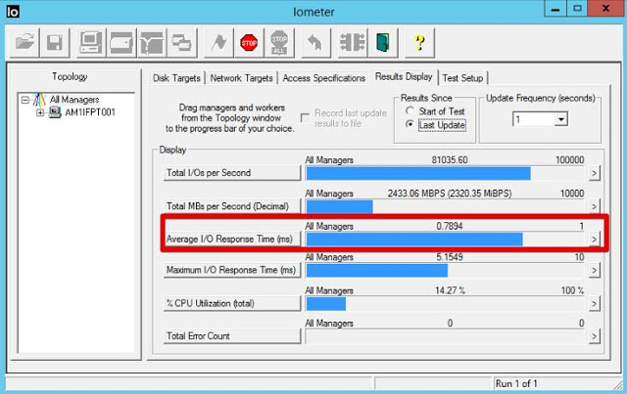Exit Iometer via the door icon
This screenshot has width=627, height=394.
383,42
